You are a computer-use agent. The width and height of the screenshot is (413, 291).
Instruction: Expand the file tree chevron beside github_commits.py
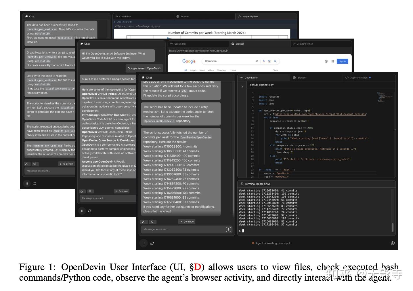[x=242, y=87]
